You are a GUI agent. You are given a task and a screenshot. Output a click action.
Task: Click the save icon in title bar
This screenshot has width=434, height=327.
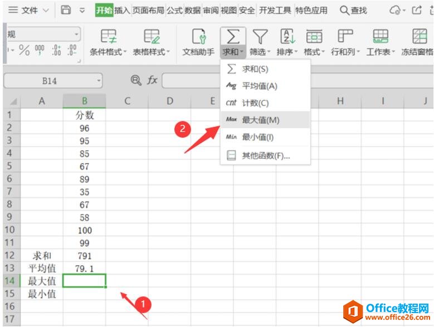[66, 10]
